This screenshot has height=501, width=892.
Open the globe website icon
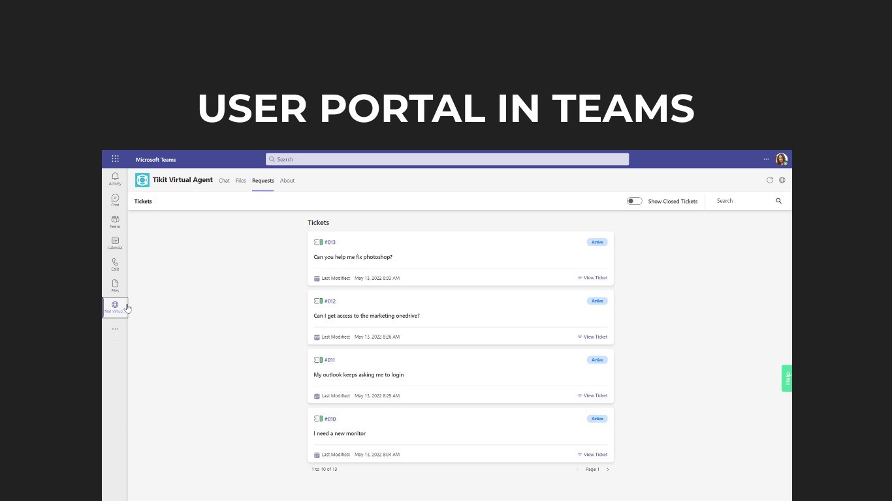point(782,180)
